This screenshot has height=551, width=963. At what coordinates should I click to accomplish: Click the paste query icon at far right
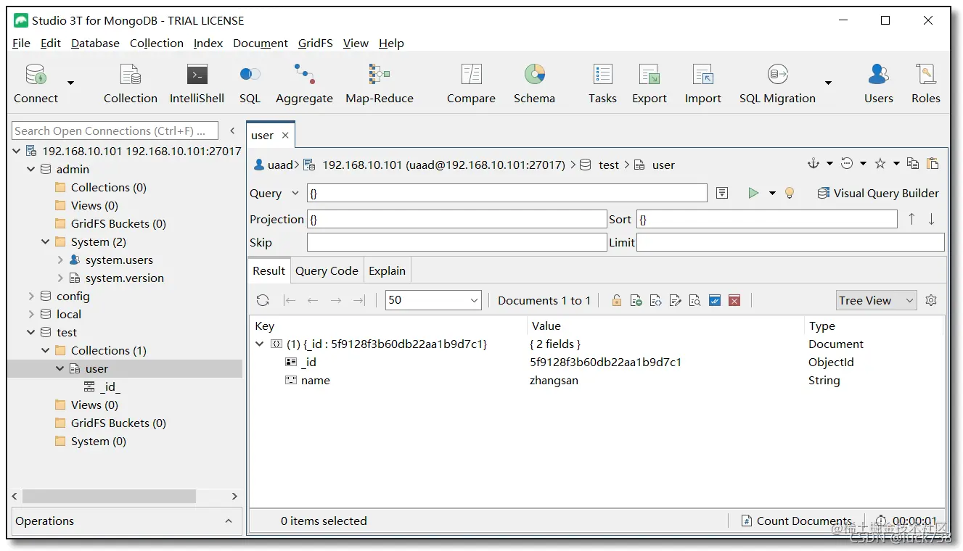933,164
